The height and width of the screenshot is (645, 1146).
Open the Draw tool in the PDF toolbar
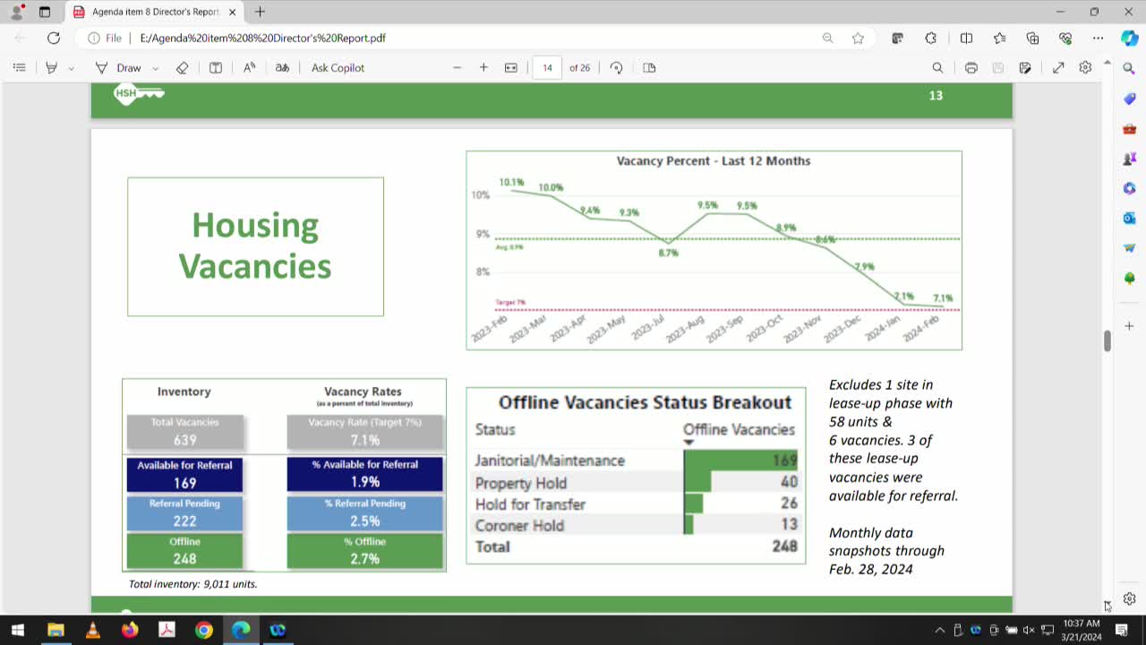128,67
